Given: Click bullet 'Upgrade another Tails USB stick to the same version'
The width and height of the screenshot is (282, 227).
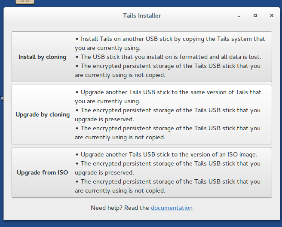Looking at the screenshot, I should click(x=168, y=97).
